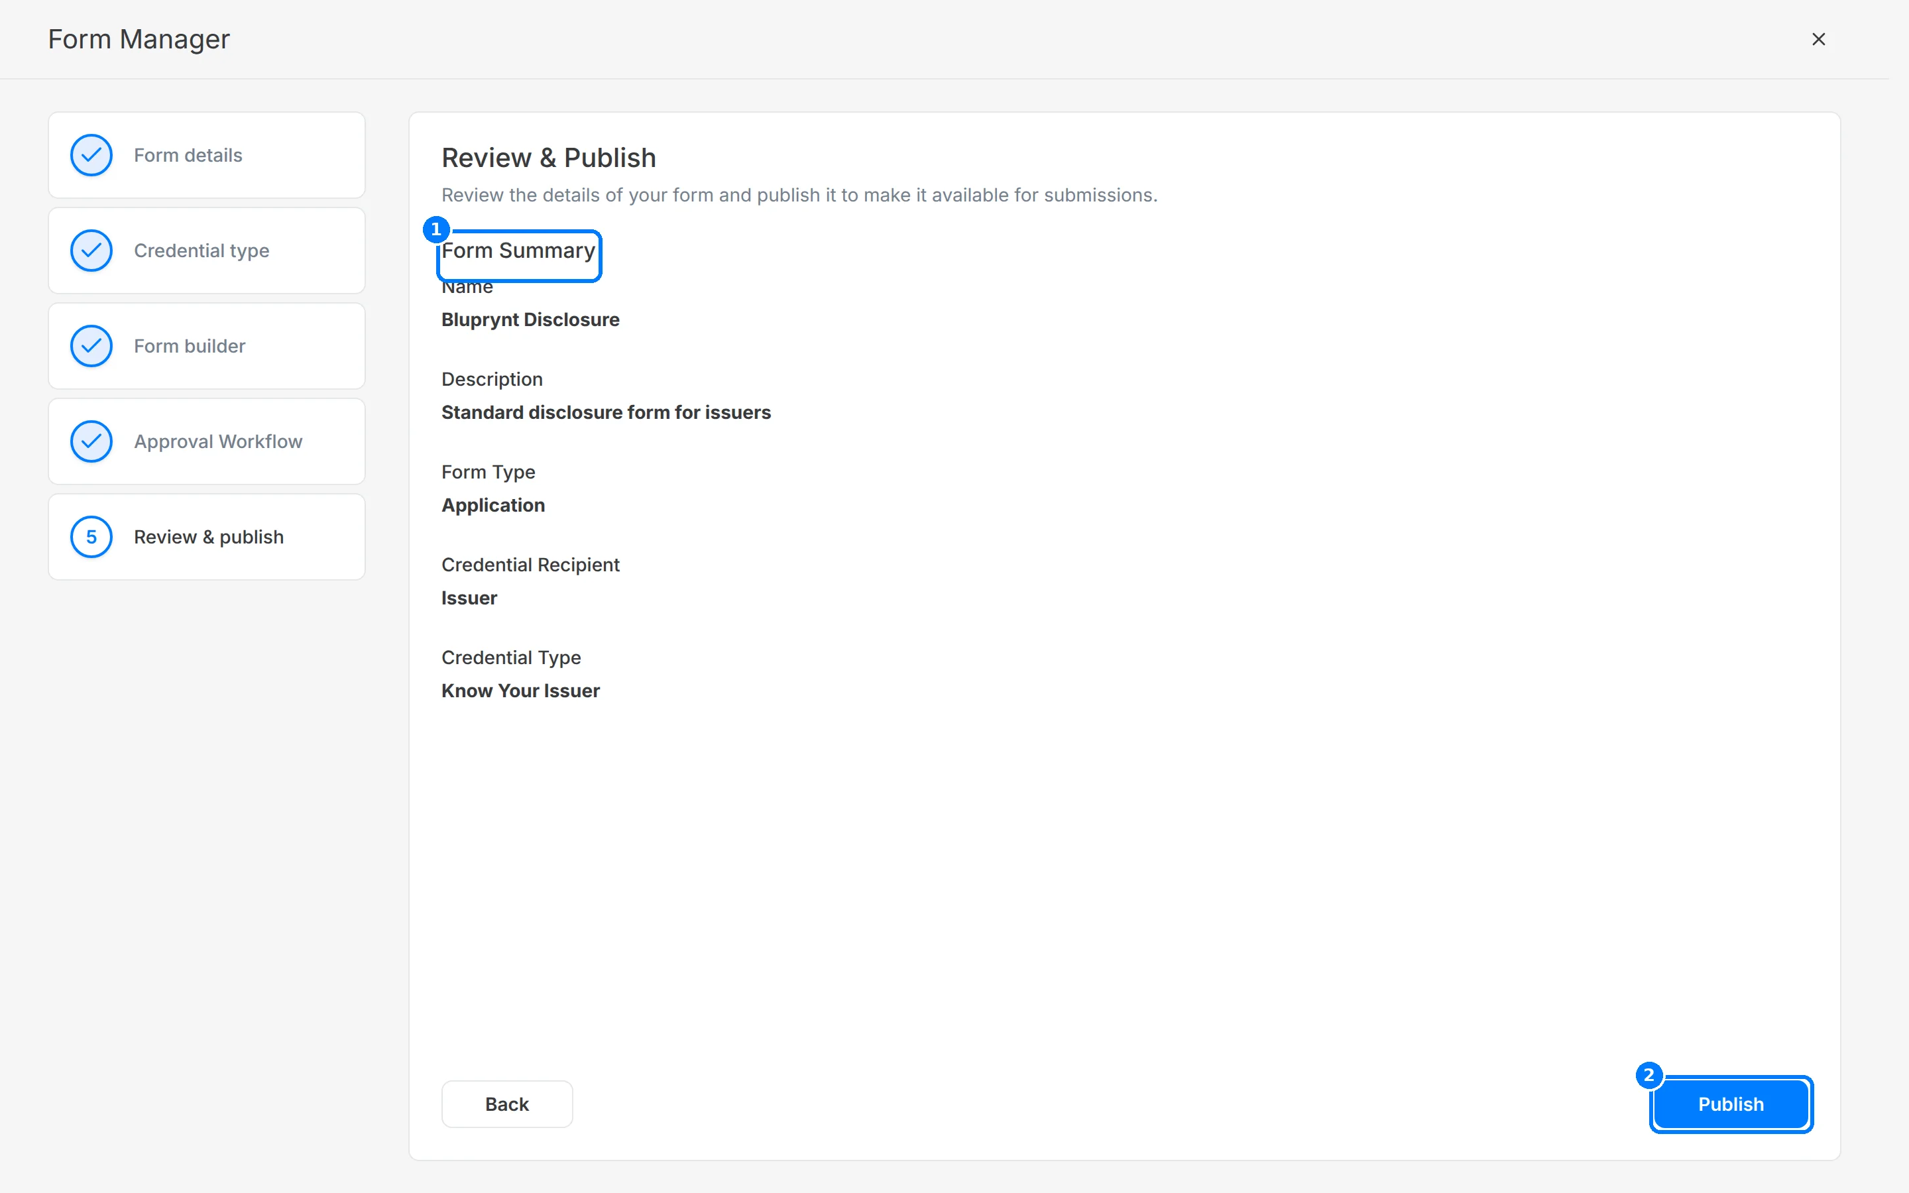1909x1193 pixels.
Task: Click the Credential type checkmark icon
Action: [x=91, y=250]
